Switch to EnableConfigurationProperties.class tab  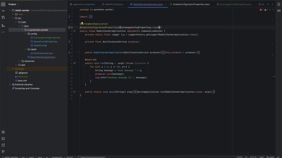(190, 4)
